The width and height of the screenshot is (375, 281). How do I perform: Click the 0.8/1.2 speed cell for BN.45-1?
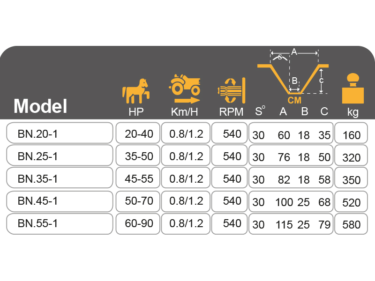(x=186, y=201)
